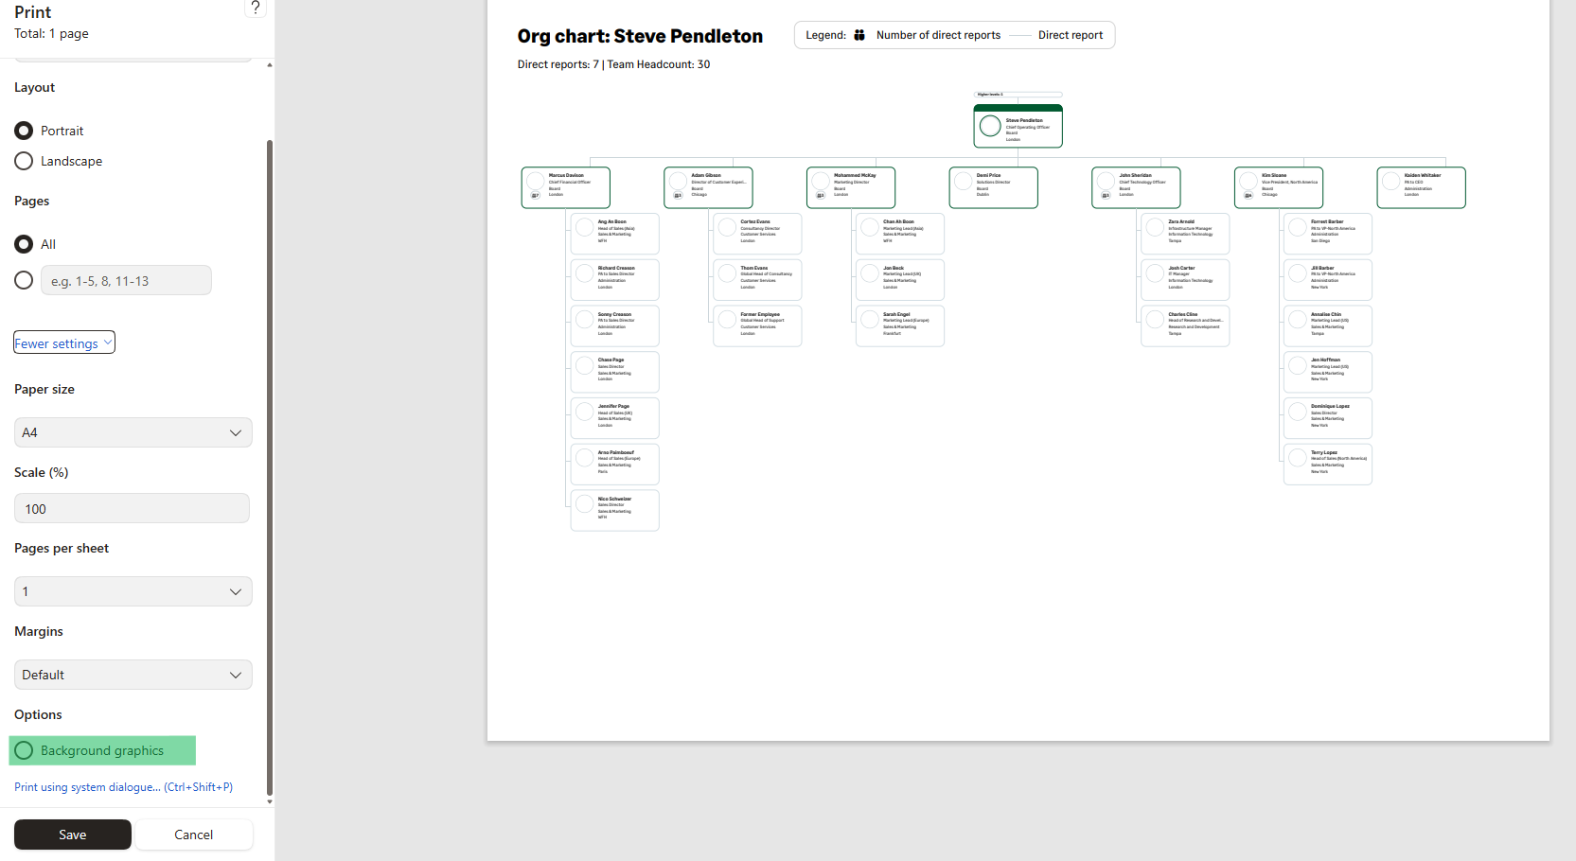Click Terry Lopez's avatar circle
1576x861 pixels.
(x=1298, y=458)
